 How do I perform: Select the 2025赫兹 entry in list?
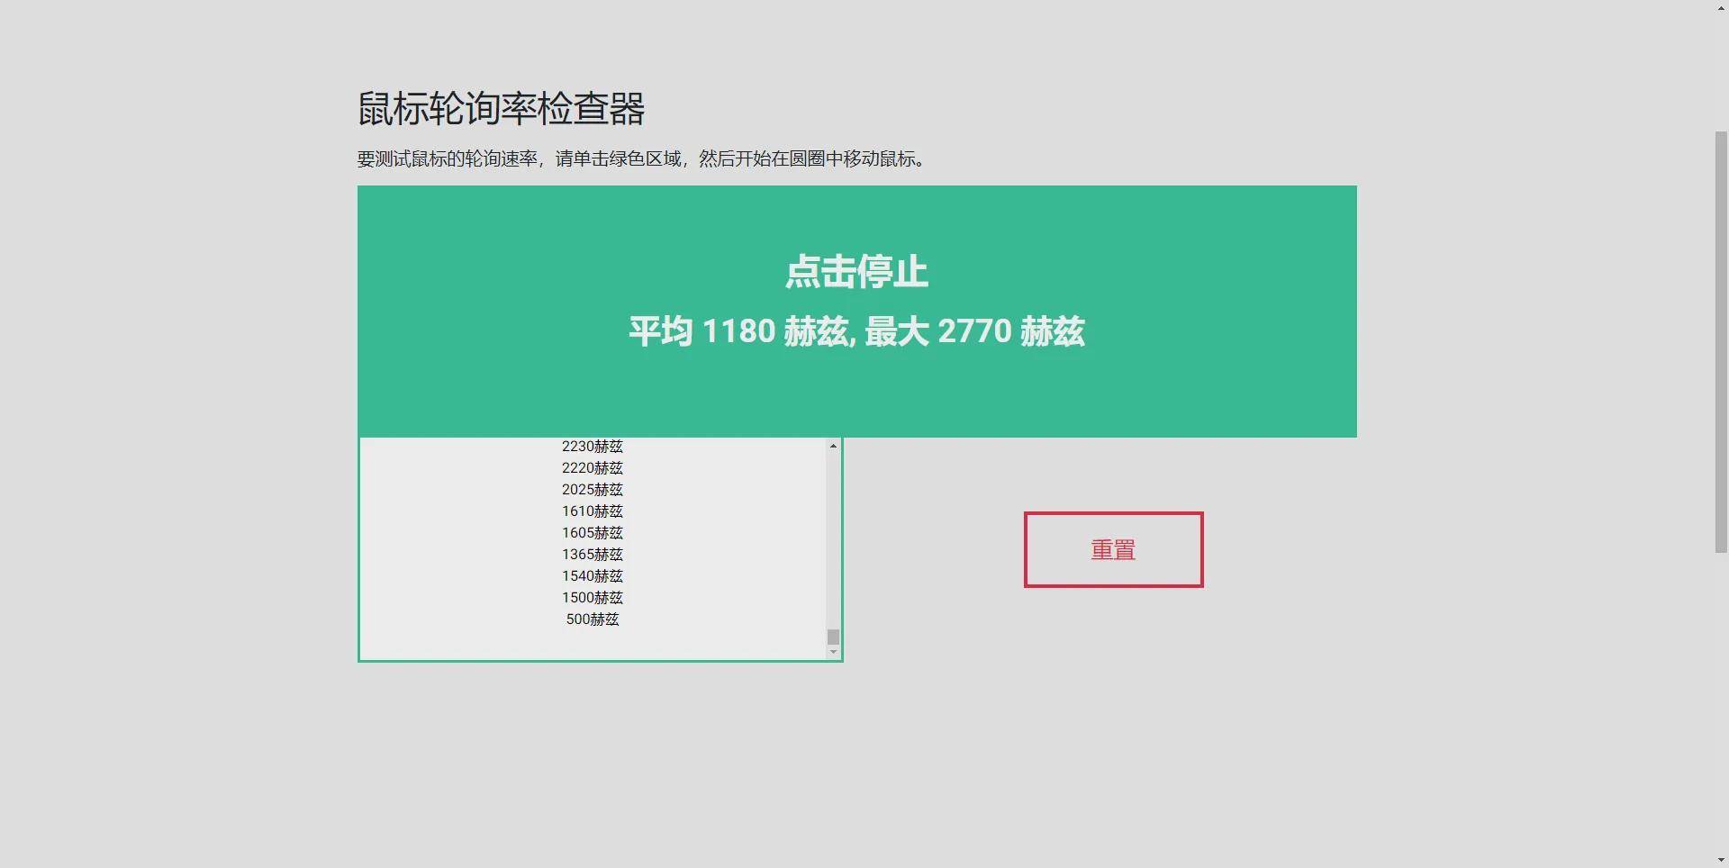(592, 489)
